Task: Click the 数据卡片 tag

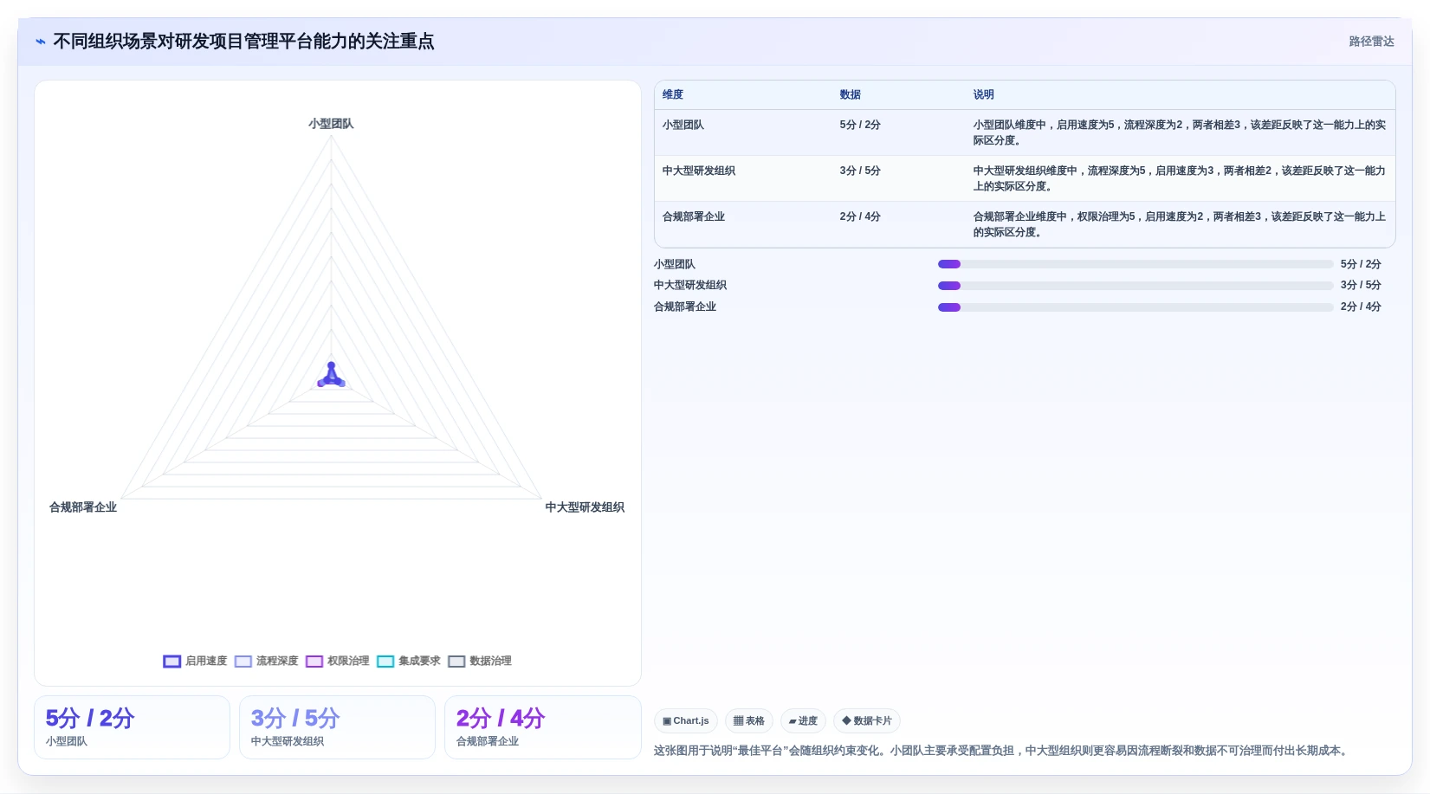Action: [x=866, y=720]
